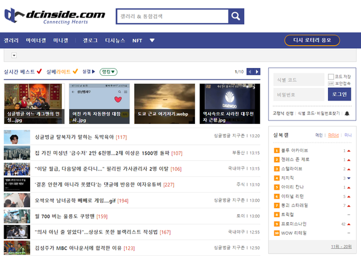Go to previous best page arrow
This screenshot has height=257, width=361.
tap(250, 72)
